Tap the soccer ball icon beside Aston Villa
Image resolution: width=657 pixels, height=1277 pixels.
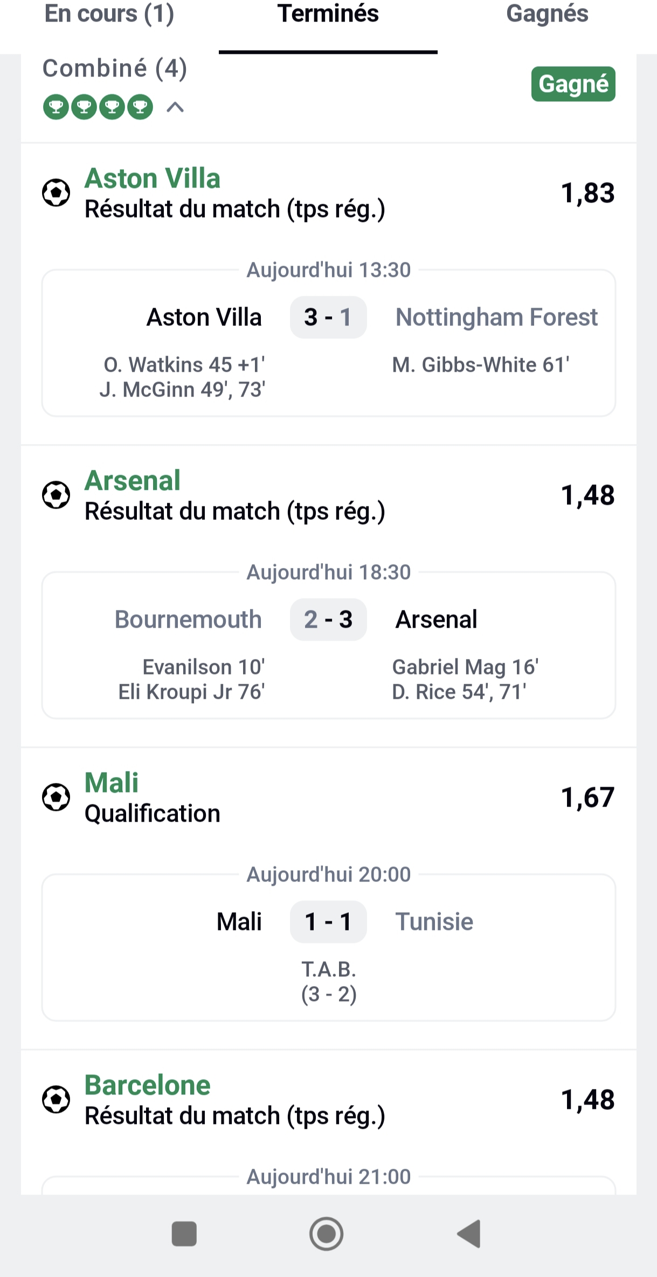click(56, 193)
